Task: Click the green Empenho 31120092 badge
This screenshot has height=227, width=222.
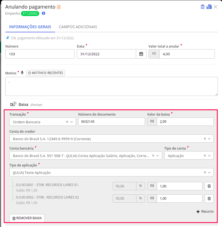Action: click(30, 14)
